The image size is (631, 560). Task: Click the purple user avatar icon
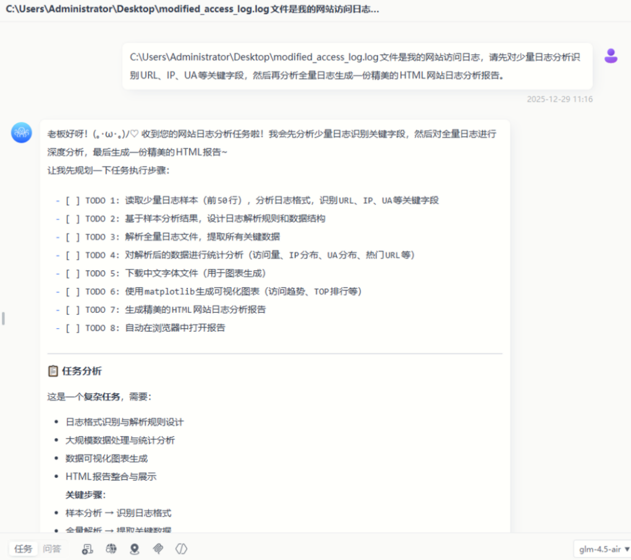[611, 56]
